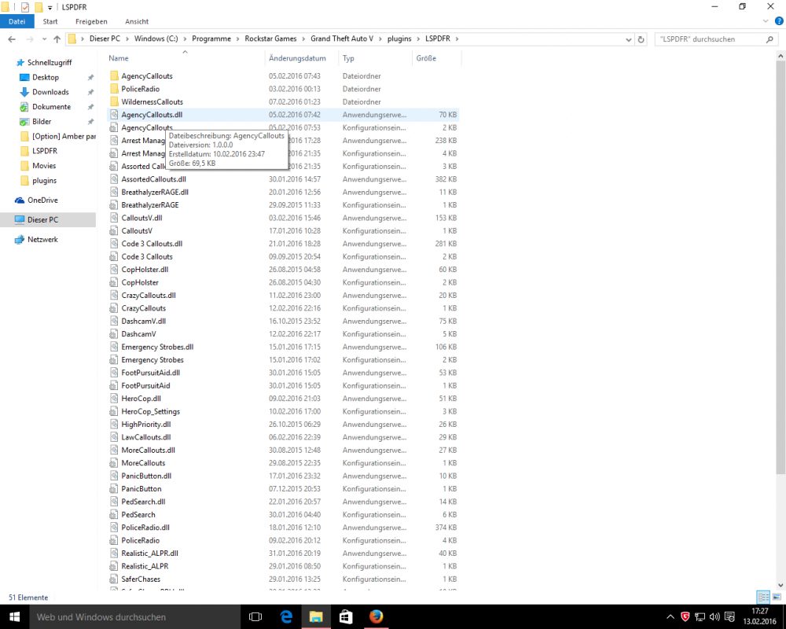Image resolution: width=786 pixels, height=629 pixels.
Task: Open the network status tray icon
Action: pos(700,617)
